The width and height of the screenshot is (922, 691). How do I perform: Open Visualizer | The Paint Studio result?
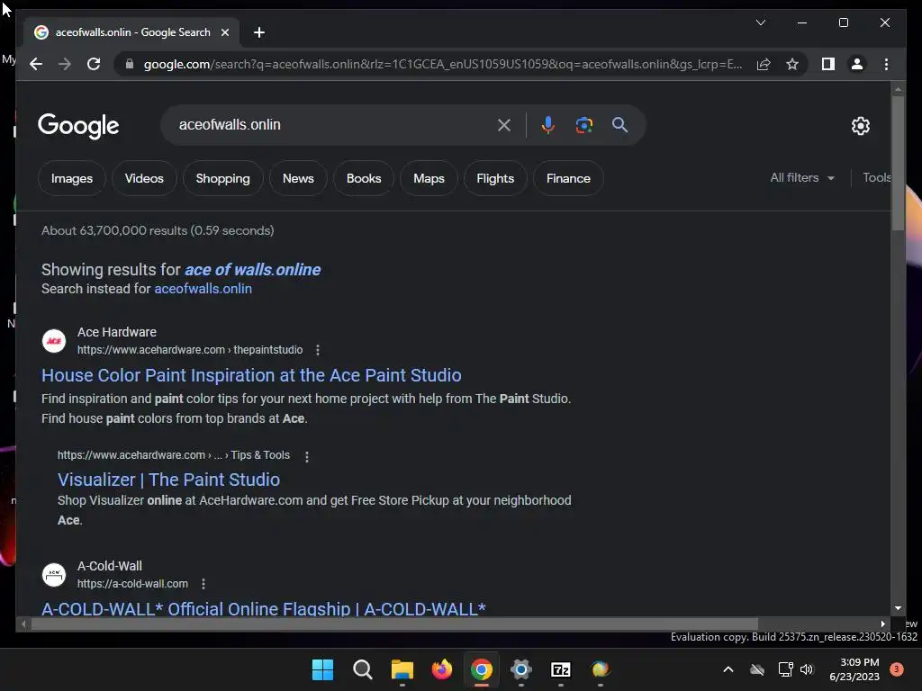coord(168,480)
